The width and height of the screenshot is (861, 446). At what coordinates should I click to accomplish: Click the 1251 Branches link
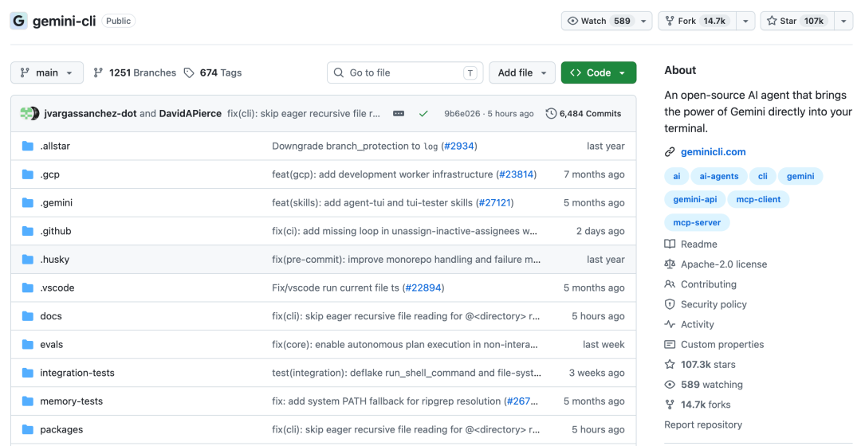(x=135, y=72)
